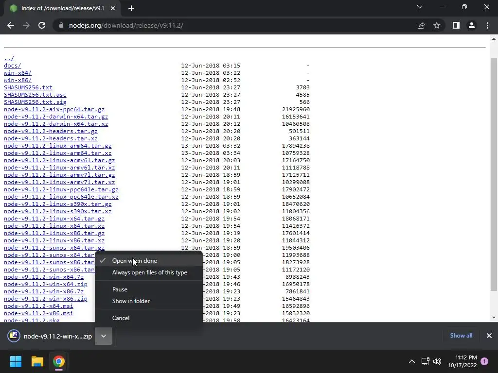Click the forward navigation arrow
Screen dimensions: 498x373
26,25
